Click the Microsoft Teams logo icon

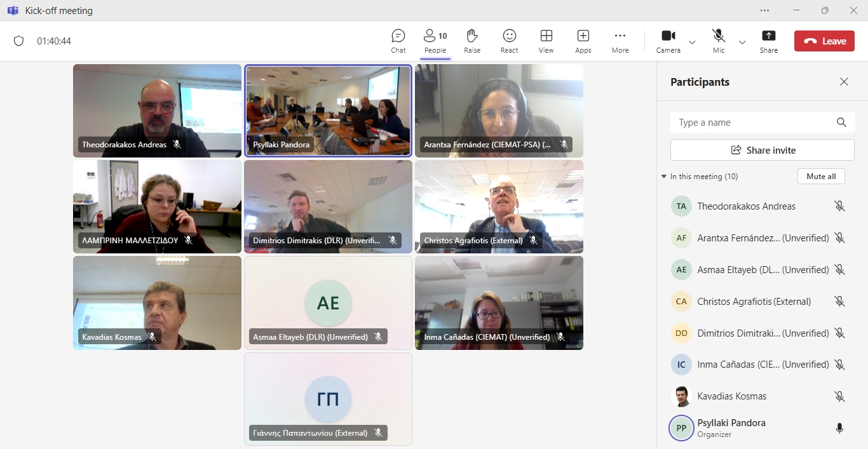click(12, 10)
